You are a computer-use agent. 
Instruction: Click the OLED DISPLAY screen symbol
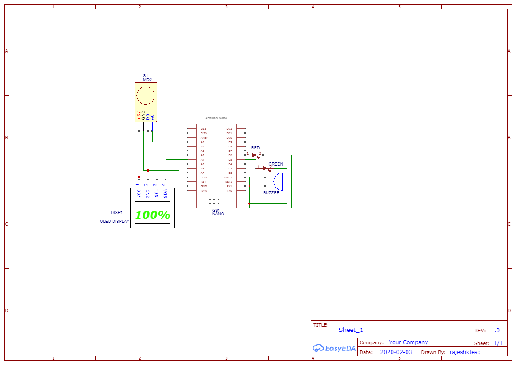[152, 208]
